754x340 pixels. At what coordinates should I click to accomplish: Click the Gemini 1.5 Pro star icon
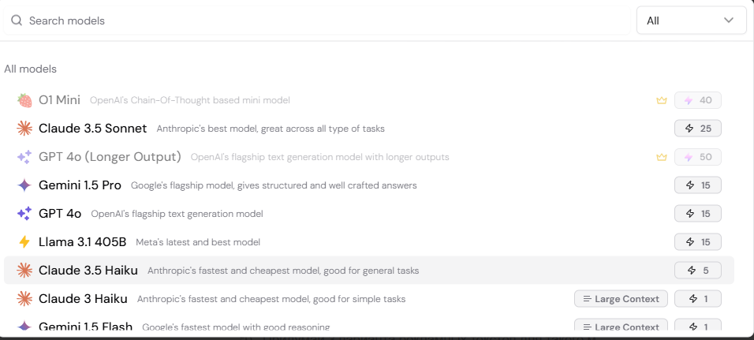click(24, 185)
